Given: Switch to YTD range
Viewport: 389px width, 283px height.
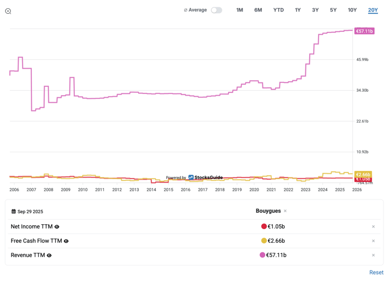Looking at the screenshot, I should (278, 10).
